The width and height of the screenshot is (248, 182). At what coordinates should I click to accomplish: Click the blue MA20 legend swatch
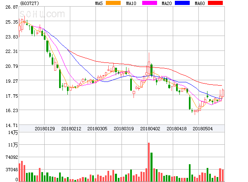point(182,3)
